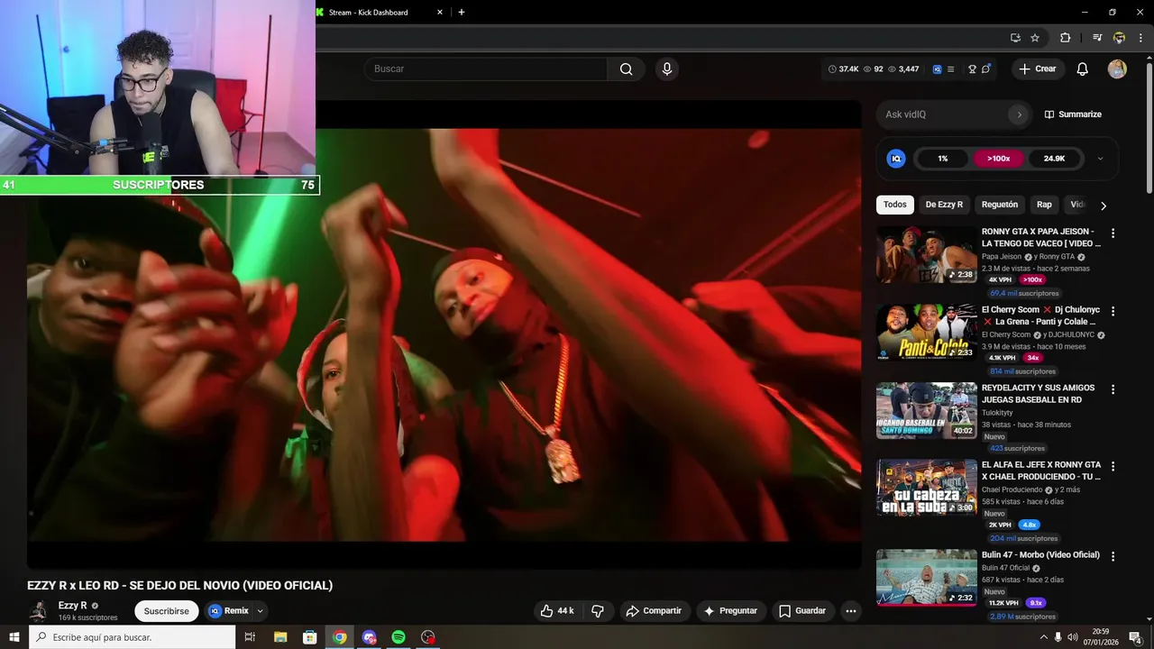The image size is (1154, 649).
Task: Click the Crear button
Action: pos(1038,69)
